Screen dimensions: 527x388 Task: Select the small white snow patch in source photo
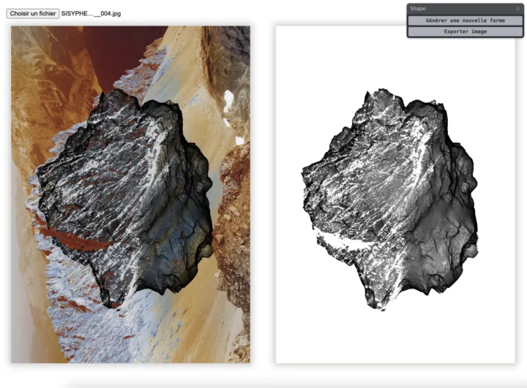click(228, 99)
